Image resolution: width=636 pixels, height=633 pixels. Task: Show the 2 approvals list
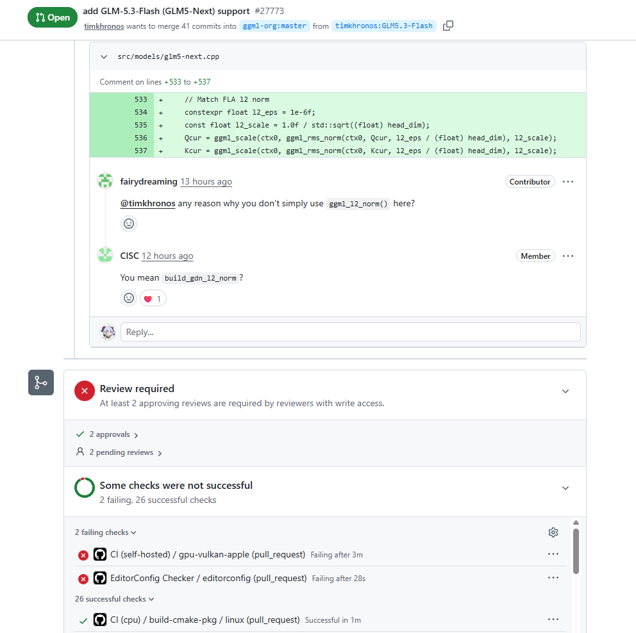coord(113,434)
